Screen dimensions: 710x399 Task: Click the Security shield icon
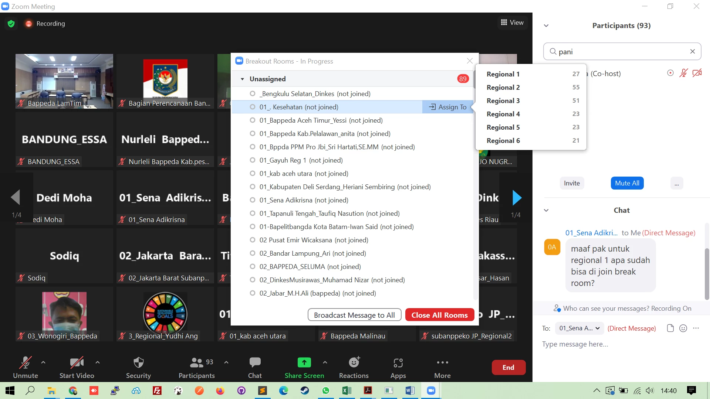138,362
